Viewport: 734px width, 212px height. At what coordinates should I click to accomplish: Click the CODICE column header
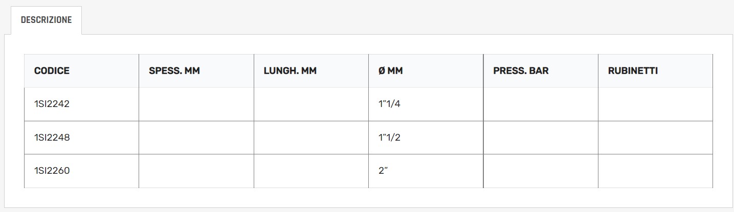click(x=52, y=71)
